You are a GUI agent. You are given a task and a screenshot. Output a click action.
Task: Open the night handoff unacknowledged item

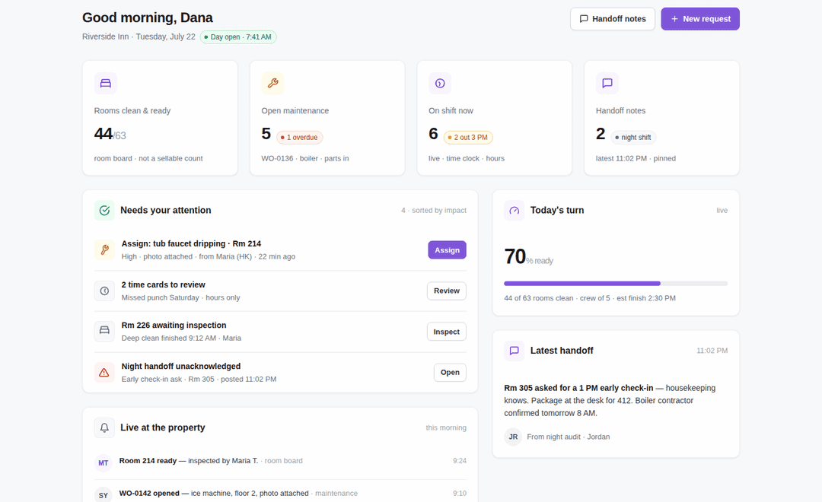[x=450, y=373]
